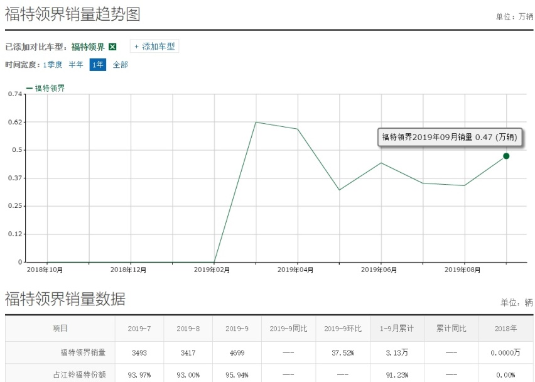
Task: Click the 添加车型 button
Action: 154,46
